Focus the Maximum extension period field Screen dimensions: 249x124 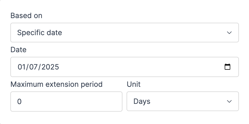coord(66,102)
